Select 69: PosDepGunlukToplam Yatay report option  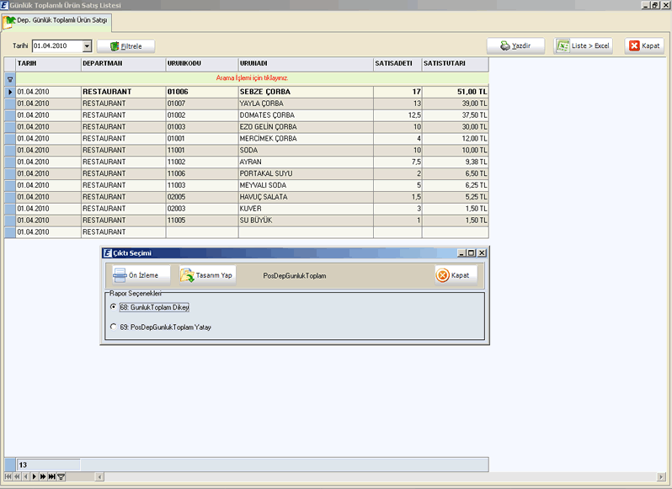114,327
